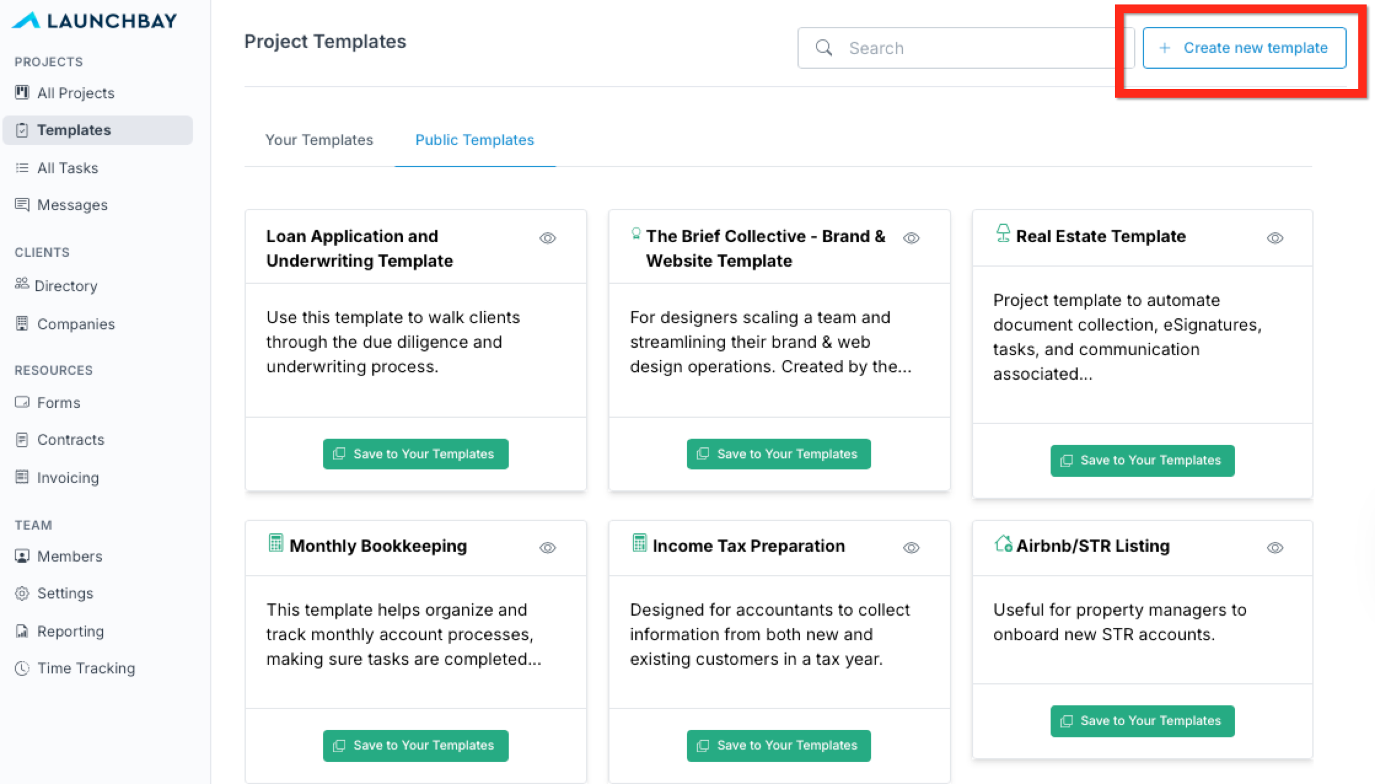Image resolution: width=1375 pixels, height=784 pixels.
Task: Save The Brief Collective template
Action: (x=778, y=454)
